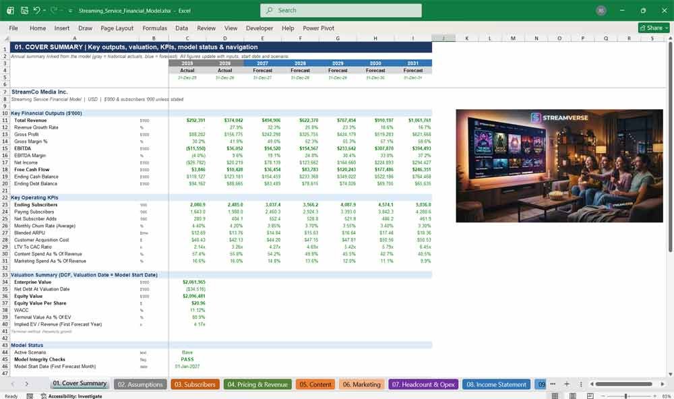Click the Streamverse TV image
Image resolution: width=674 pixels, height=399 pixels.
(x=559, y=166)
